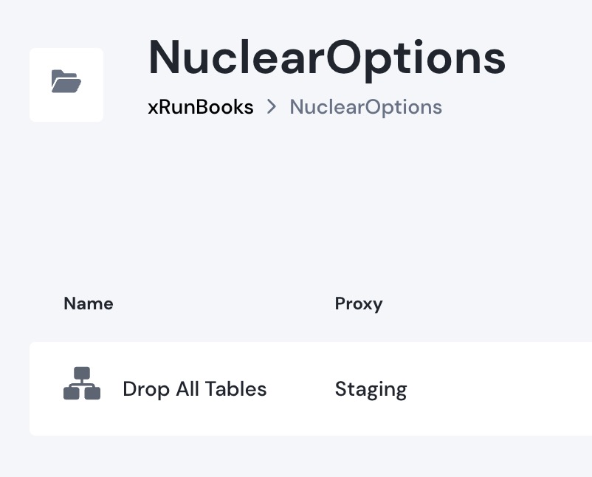This screenshot has height=477, width=592.
Task: Click the workflow diagram icon for Drop All Tables
Action: (82, 384)
